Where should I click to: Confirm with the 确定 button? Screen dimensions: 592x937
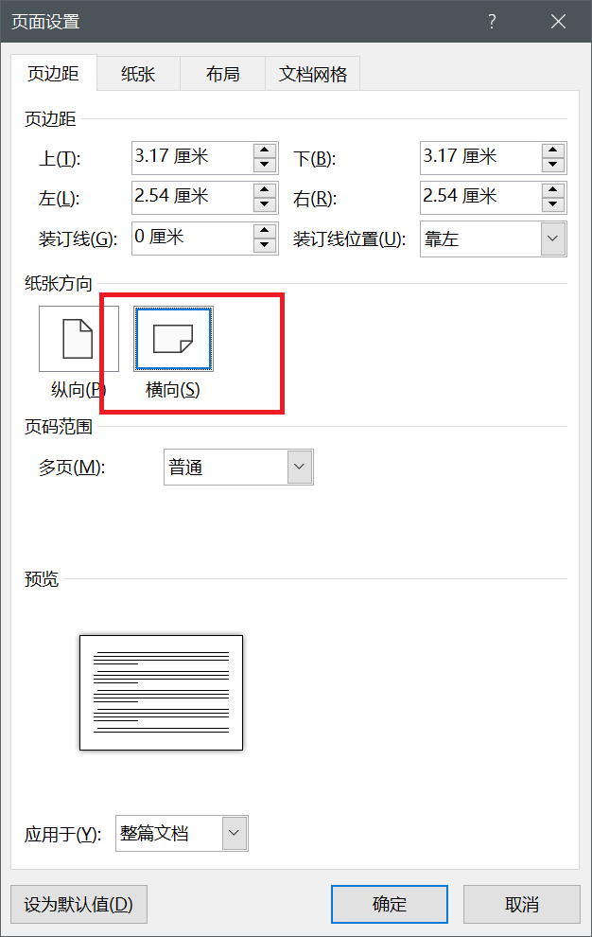390,904
